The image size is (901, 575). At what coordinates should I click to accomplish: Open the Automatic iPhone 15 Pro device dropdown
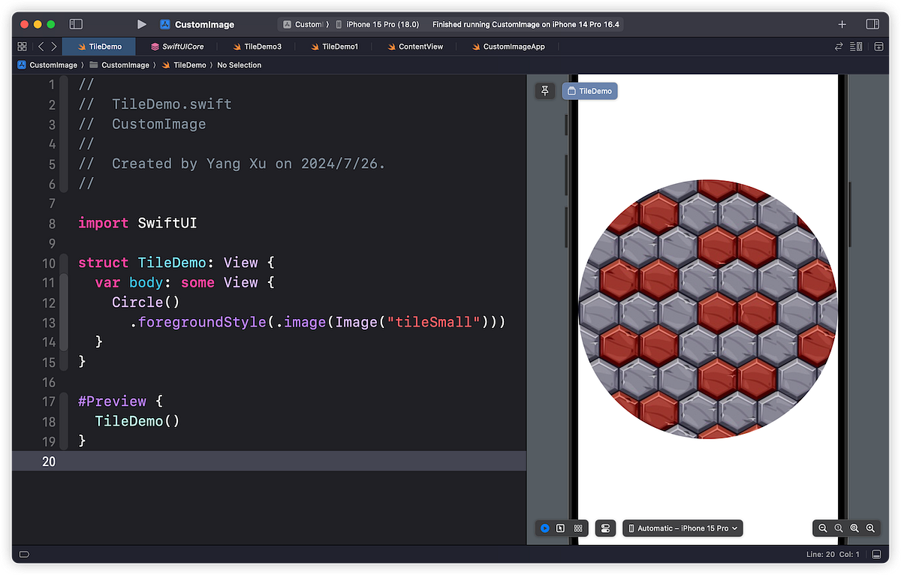pyautogui.click(x=682, y=528)
